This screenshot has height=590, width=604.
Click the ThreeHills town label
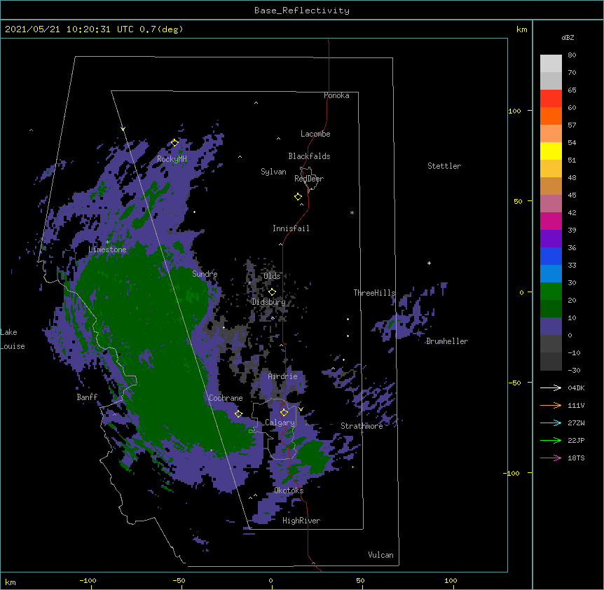tap(374, 293)
